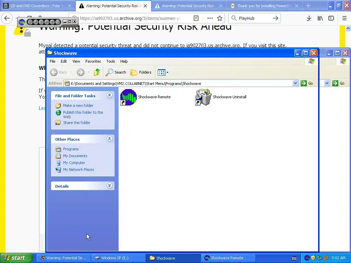The height and width of the screenshot is (263, 351).
Task: Toggle the Folders pane button
Action: point(141,72)
